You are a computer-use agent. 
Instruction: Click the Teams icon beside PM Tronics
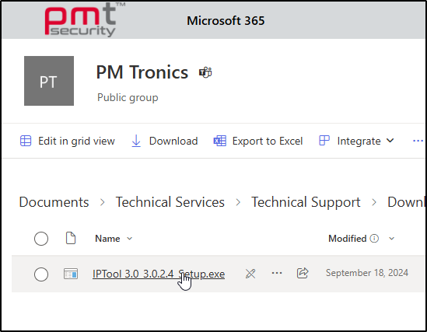tap(205, 72)
